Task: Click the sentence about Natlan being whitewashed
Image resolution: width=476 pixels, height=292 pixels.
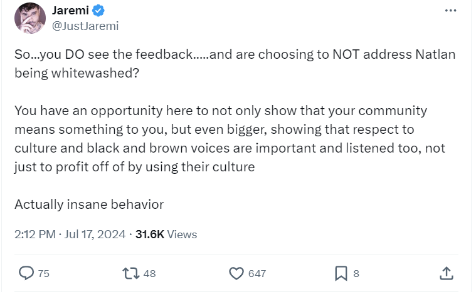Action: pyautogui.click(x=235, y=63)
